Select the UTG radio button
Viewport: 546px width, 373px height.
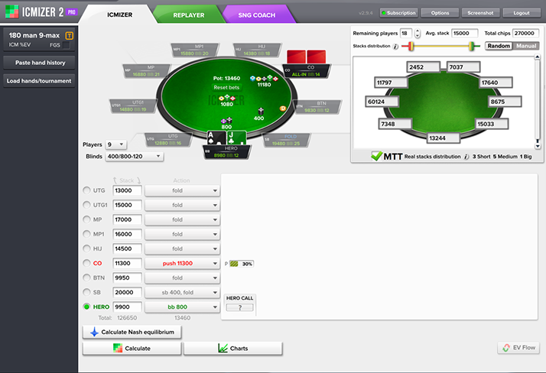[86, 190]
